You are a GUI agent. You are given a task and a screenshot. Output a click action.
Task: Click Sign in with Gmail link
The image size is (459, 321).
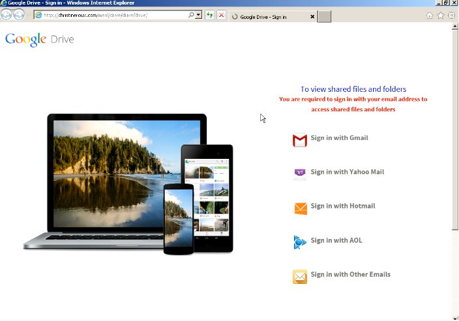pos(339,138)
